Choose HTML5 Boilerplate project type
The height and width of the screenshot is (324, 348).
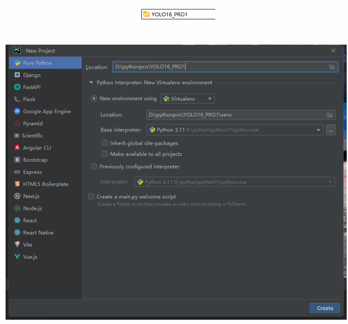click(x=45, y=184)
